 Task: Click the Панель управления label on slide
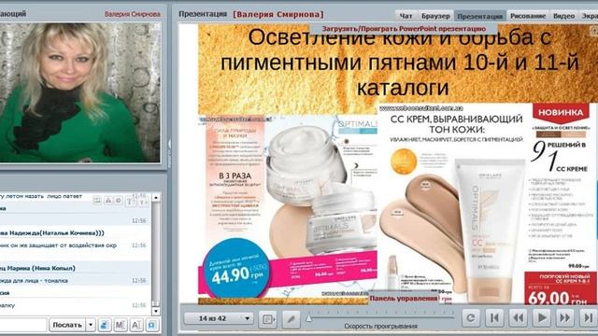tap(404, 299)
